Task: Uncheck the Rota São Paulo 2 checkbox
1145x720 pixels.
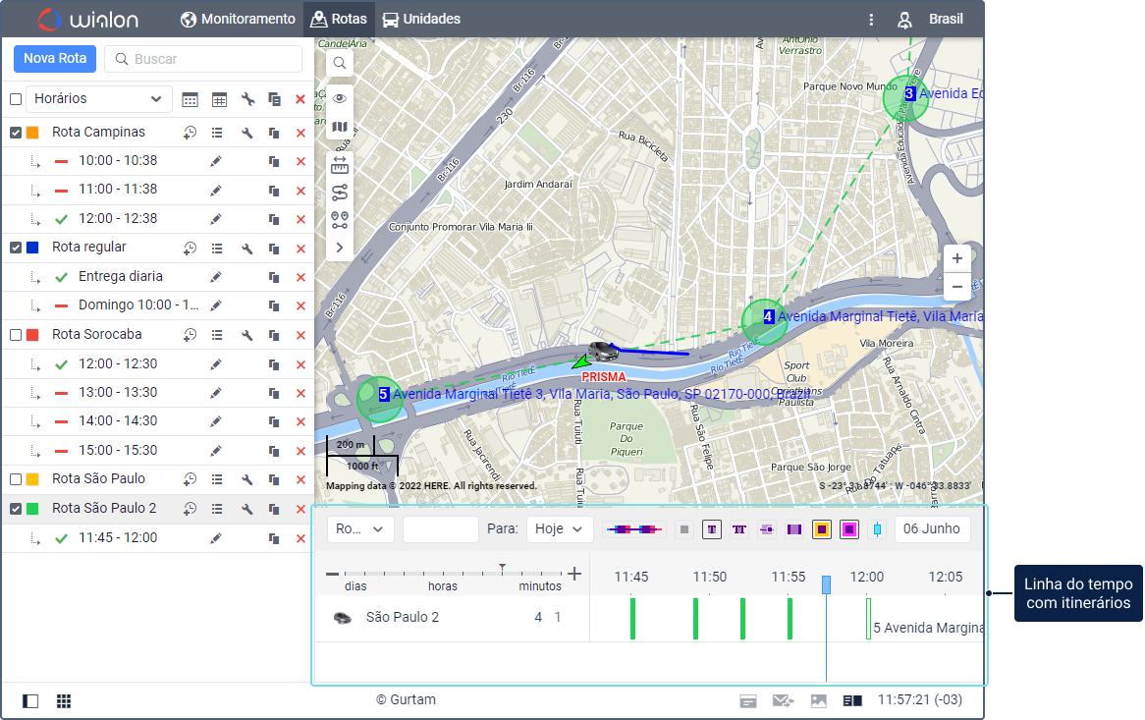Action: 16,508
